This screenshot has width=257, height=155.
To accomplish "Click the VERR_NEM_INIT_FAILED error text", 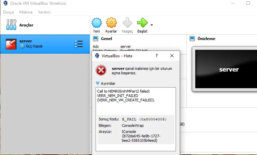I will point(118,96).
